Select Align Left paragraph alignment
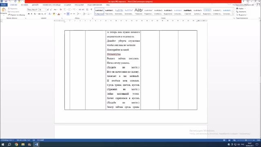 (x=65, y=14)
